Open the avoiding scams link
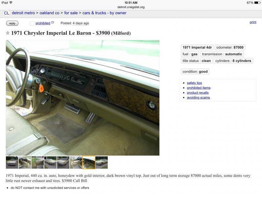 click(x=198, y=98)
